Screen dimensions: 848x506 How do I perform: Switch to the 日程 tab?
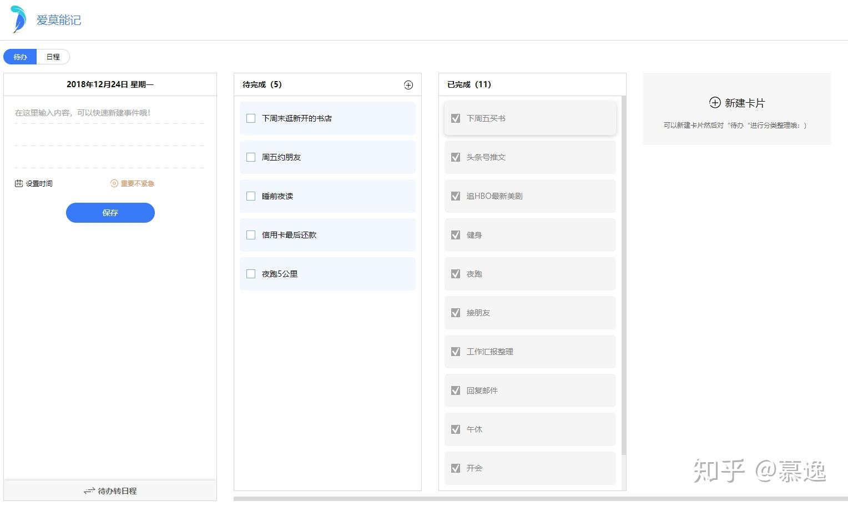coord(53,57)
